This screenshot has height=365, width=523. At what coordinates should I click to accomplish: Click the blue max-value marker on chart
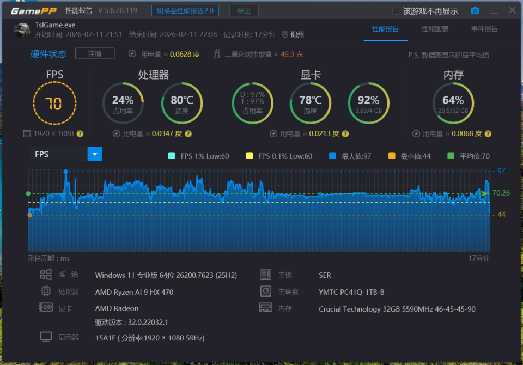coord(66,172)
